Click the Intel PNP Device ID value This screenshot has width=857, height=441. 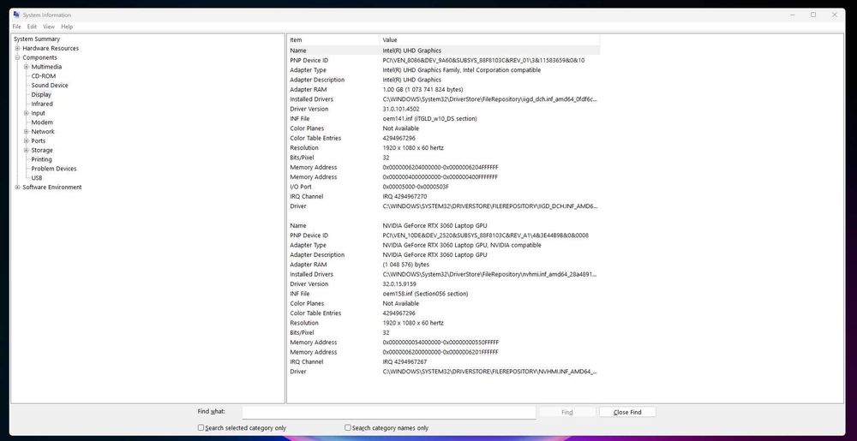(x=483, y=60)
